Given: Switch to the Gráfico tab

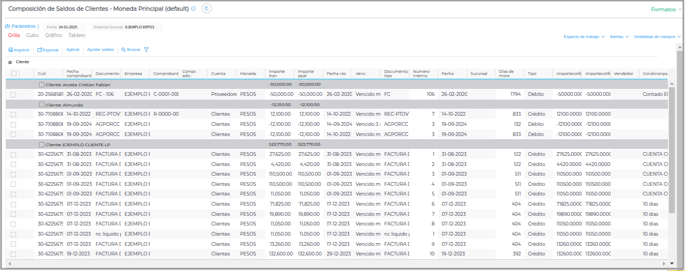Looking at the screenshot, I should [53, 35].
